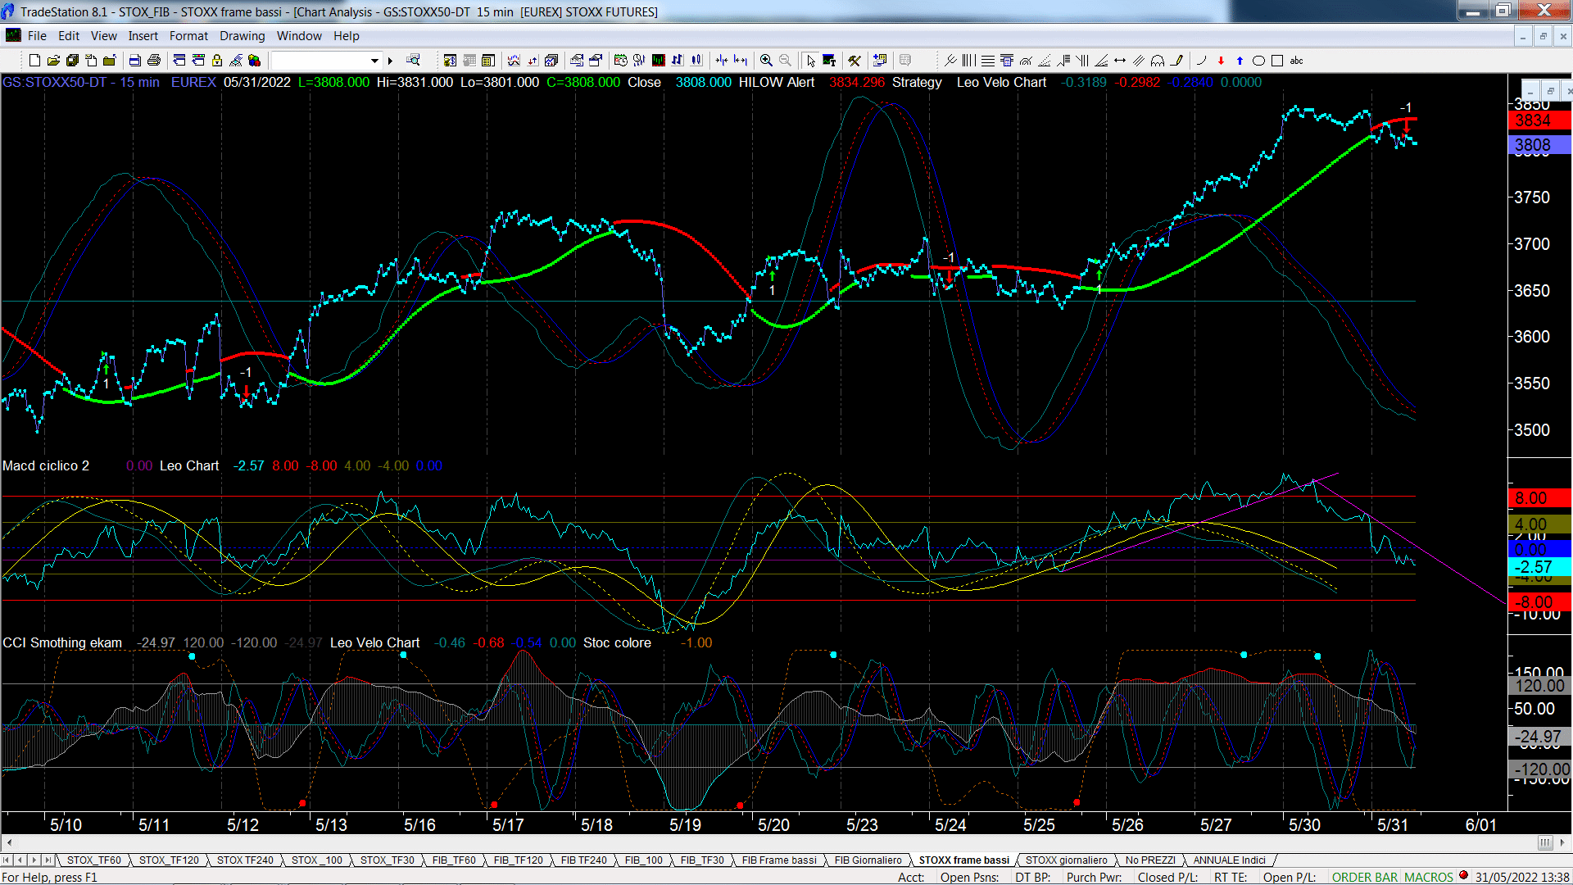Select the blue Up Arrow tool
Screen dimensions: 1573x885
click(x=1240, y=61)
